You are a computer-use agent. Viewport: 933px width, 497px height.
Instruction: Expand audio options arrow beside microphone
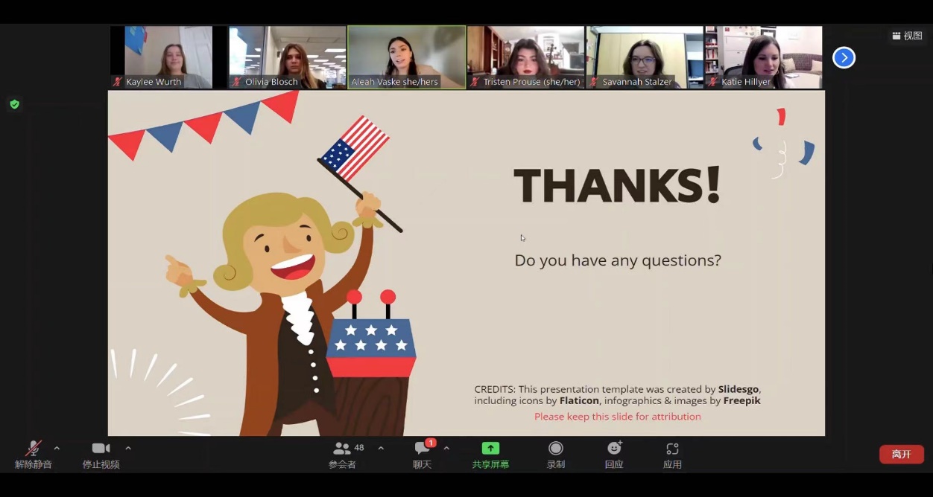57,448
